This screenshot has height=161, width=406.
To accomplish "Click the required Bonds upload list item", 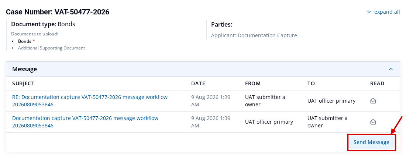I will coord(26,41).
